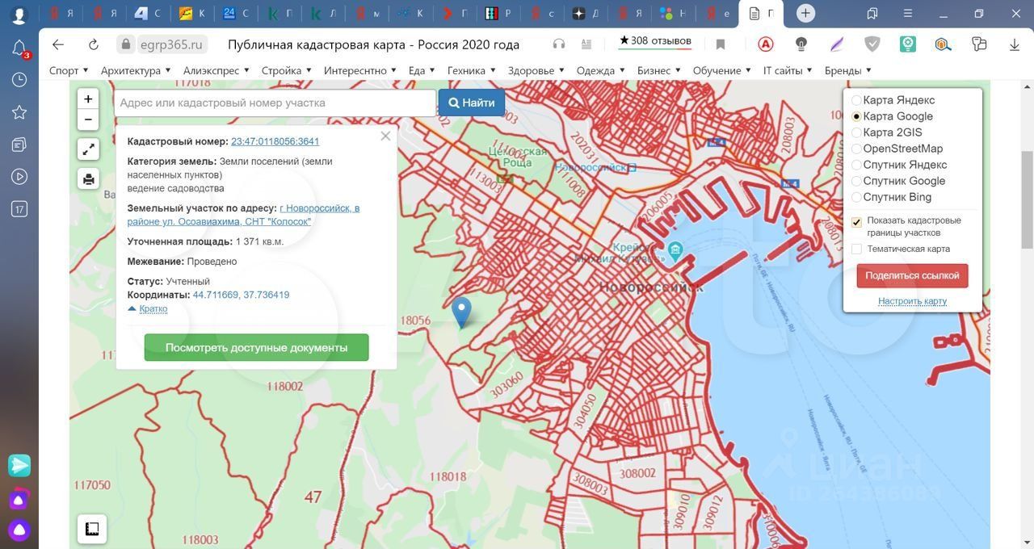The width and height of the screenshot is (1034, 549).
Task: Toggle showing cadastral parcel boundaries
Action: click(857, 222)
